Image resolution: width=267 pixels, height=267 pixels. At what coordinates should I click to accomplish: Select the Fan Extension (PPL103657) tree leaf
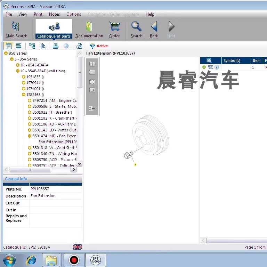57,142
